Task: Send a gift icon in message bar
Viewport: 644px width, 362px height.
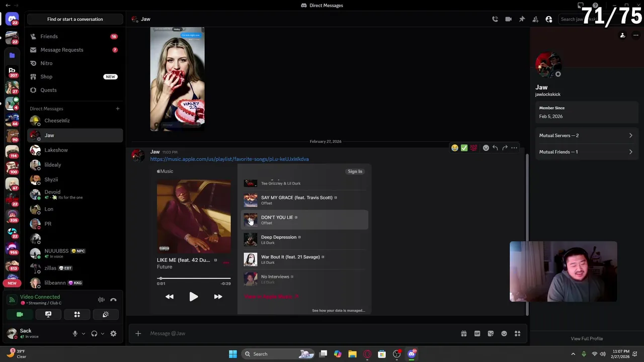Action: [464, 333]
